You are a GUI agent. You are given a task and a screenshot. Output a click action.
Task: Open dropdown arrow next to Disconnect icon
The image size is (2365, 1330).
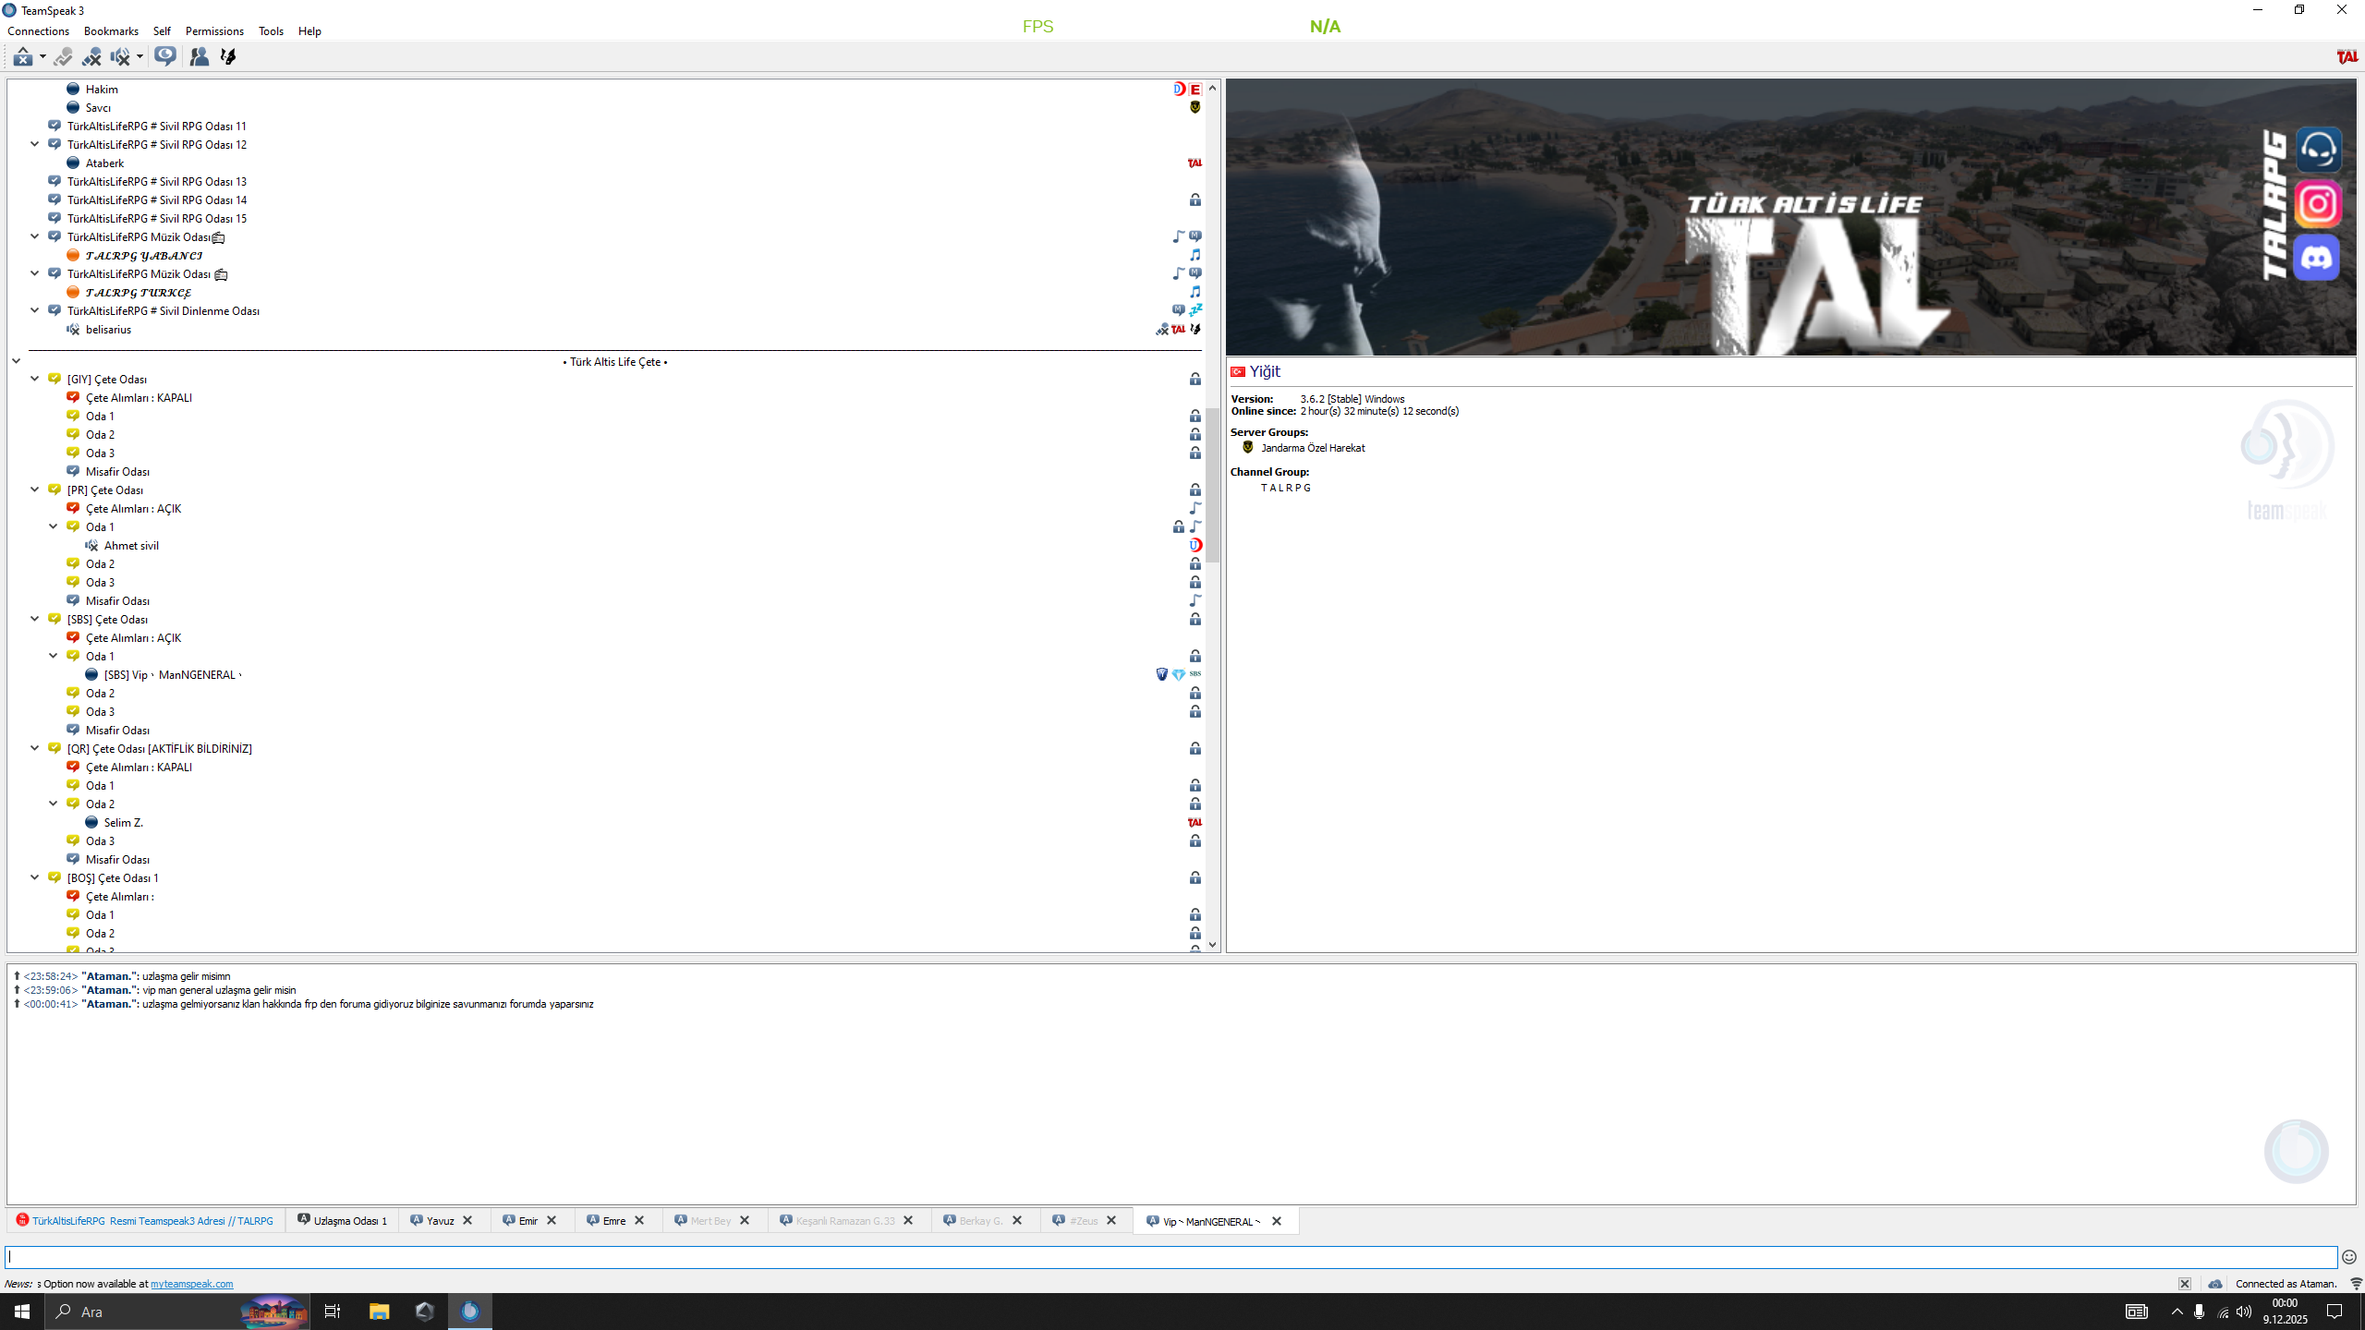pos(42,57)
